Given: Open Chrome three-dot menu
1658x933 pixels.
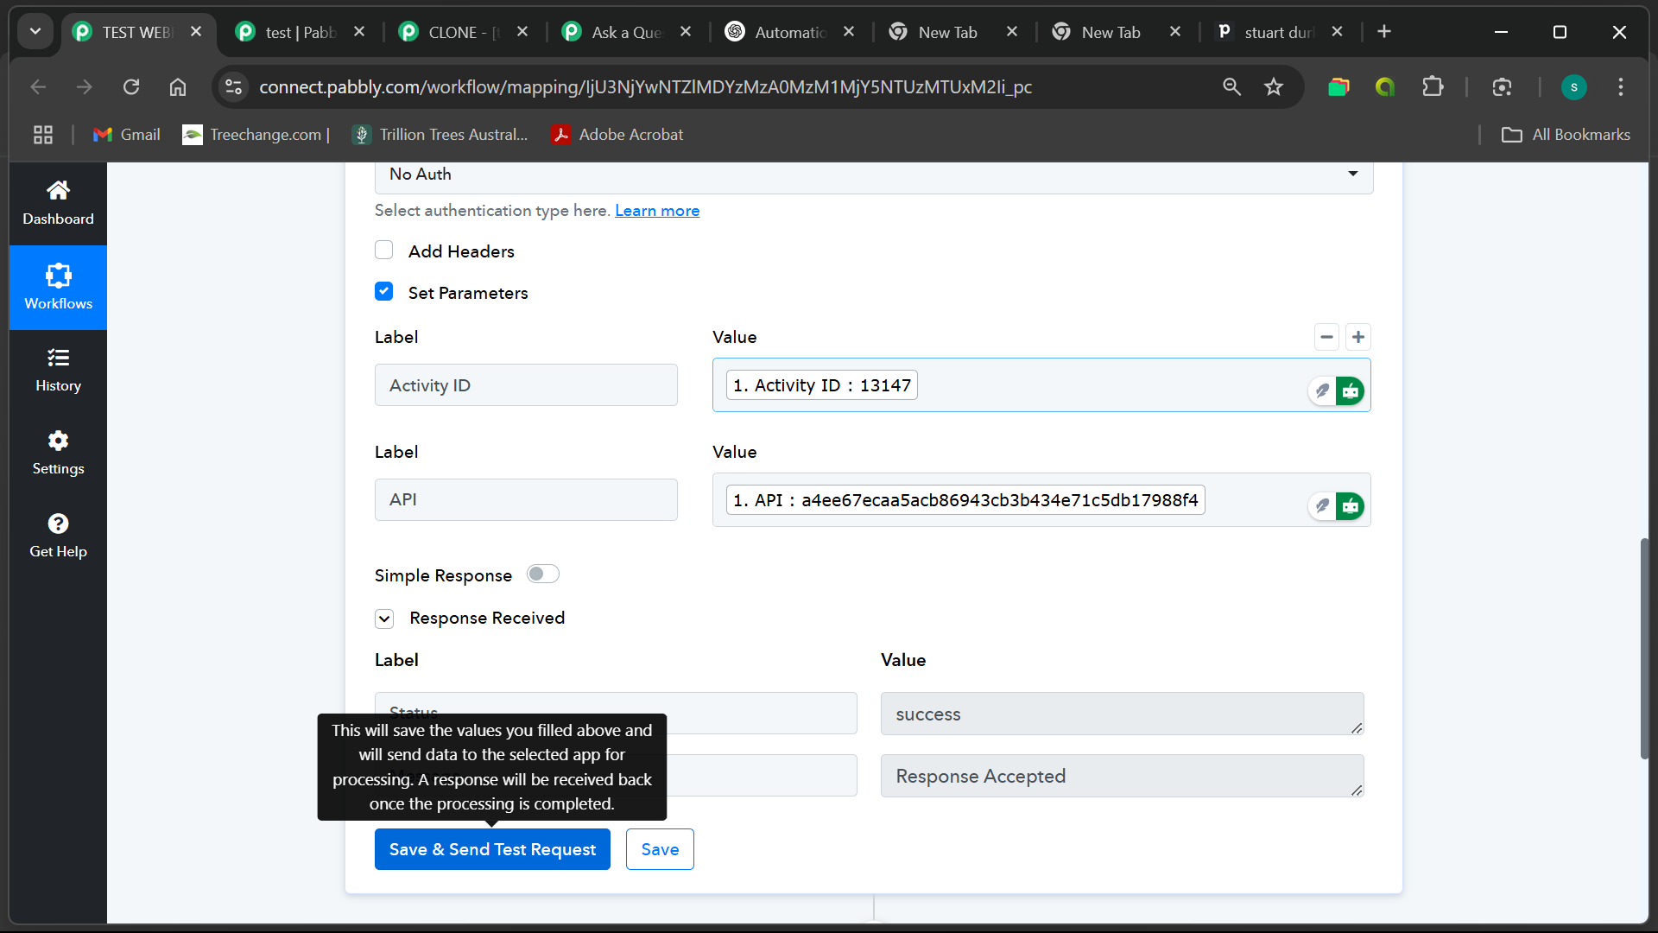Looking at the screenshot, I should coord(1621,86).
